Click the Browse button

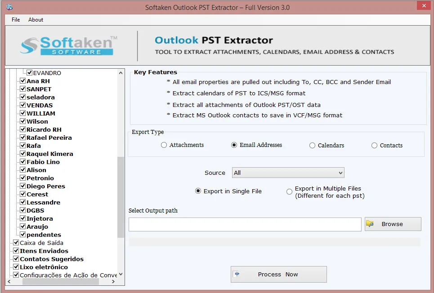coord(393,224)
